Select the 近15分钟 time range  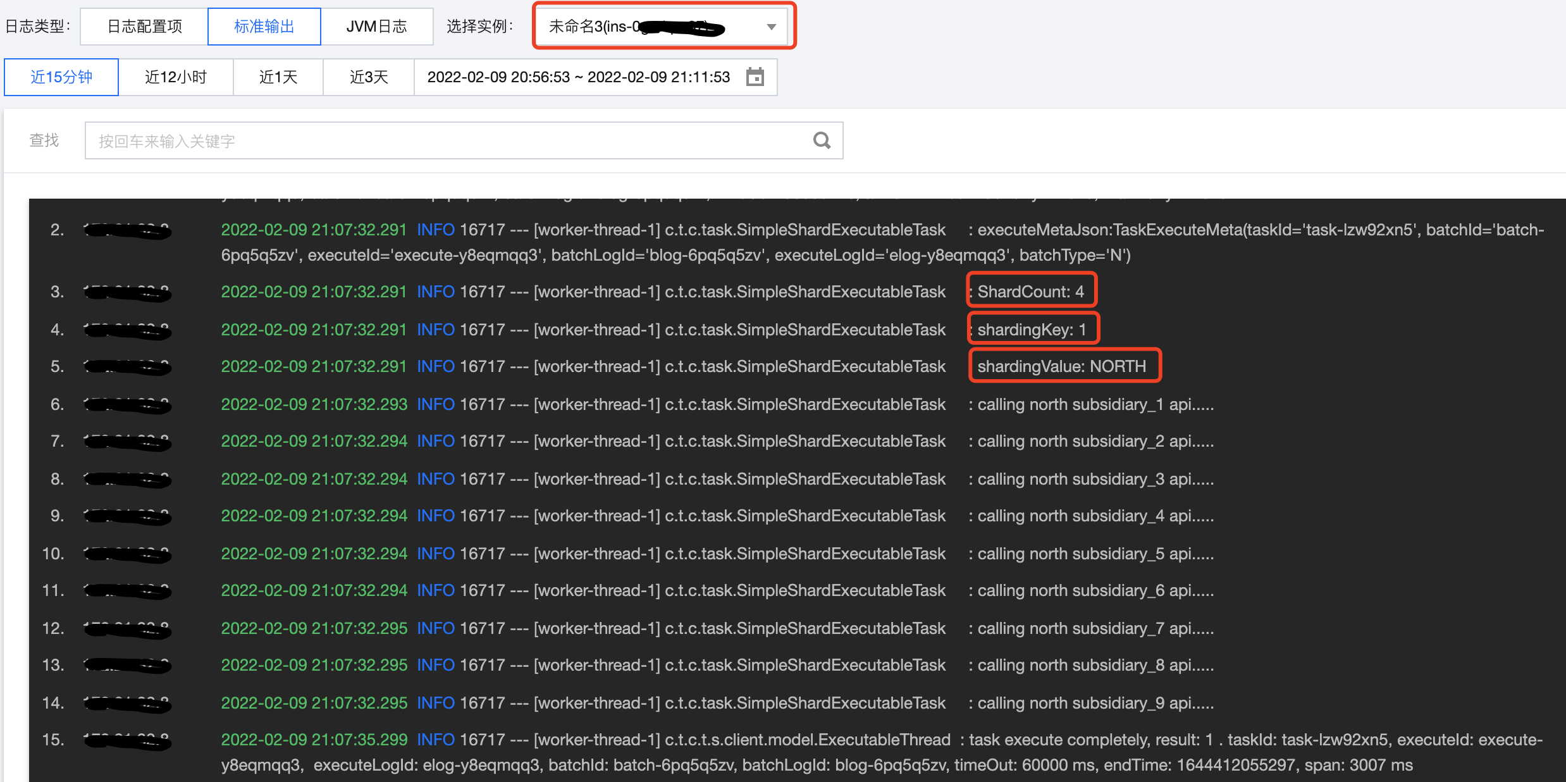(61, 77)
